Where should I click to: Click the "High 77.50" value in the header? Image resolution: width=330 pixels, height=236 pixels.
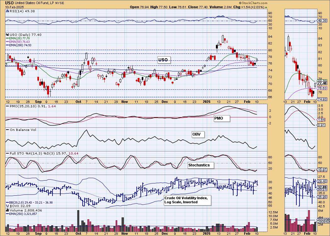coord(159,7)
